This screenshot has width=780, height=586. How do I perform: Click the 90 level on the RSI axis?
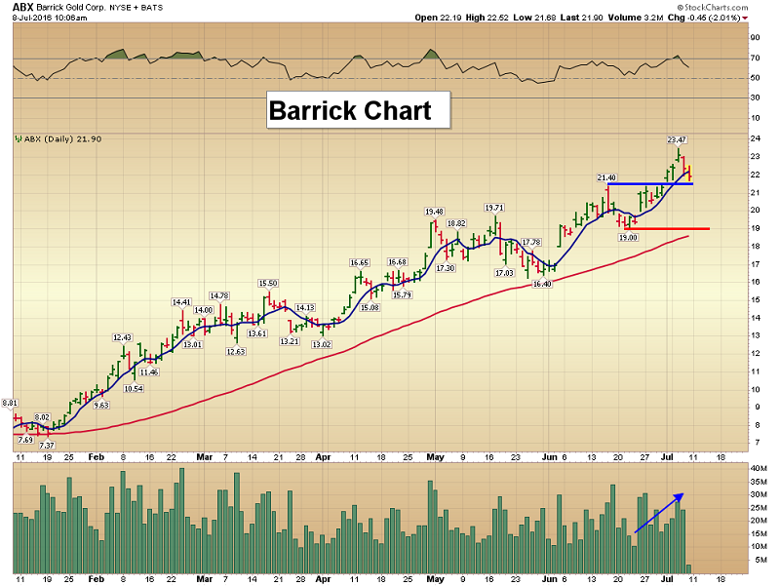tap(755, 37)
